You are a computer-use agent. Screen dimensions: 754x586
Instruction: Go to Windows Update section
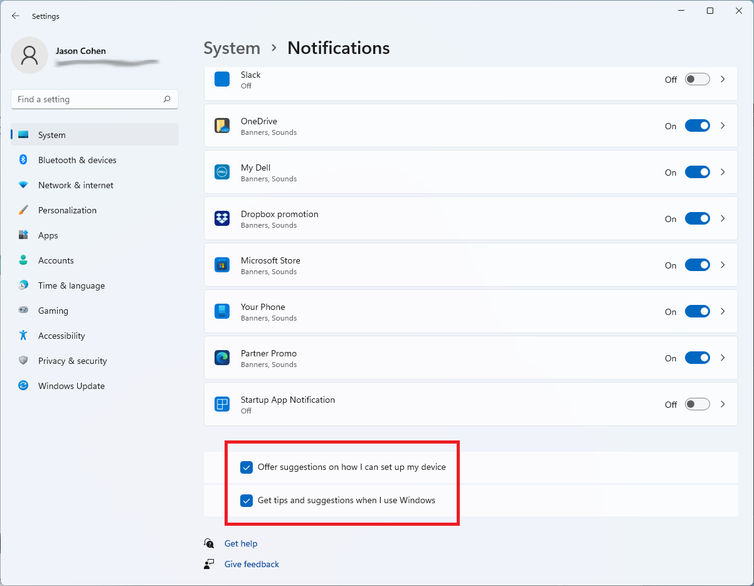[71, 386]
